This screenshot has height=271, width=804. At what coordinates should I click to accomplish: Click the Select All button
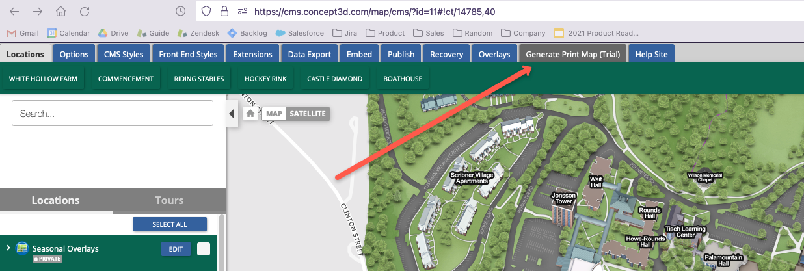[x=170, y=224]
